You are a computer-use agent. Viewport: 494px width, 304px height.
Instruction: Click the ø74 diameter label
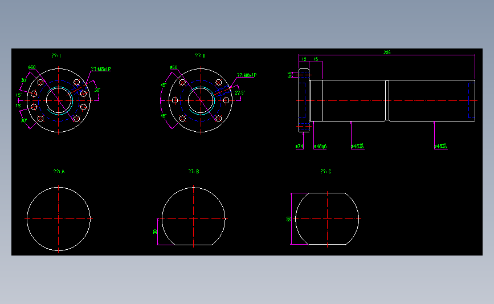299,147
